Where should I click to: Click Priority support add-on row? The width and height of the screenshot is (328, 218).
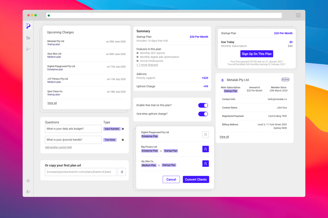[x=172, y=78]
